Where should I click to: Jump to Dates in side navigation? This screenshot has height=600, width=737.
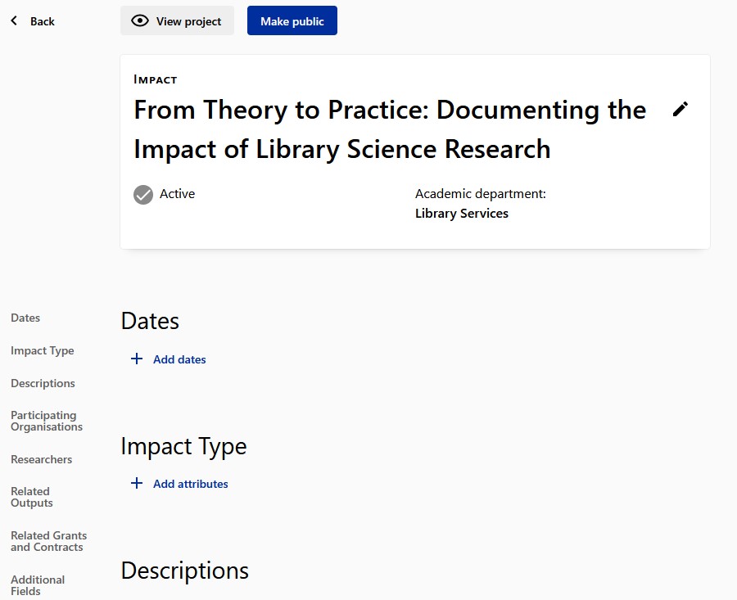(x=25, y=318)
